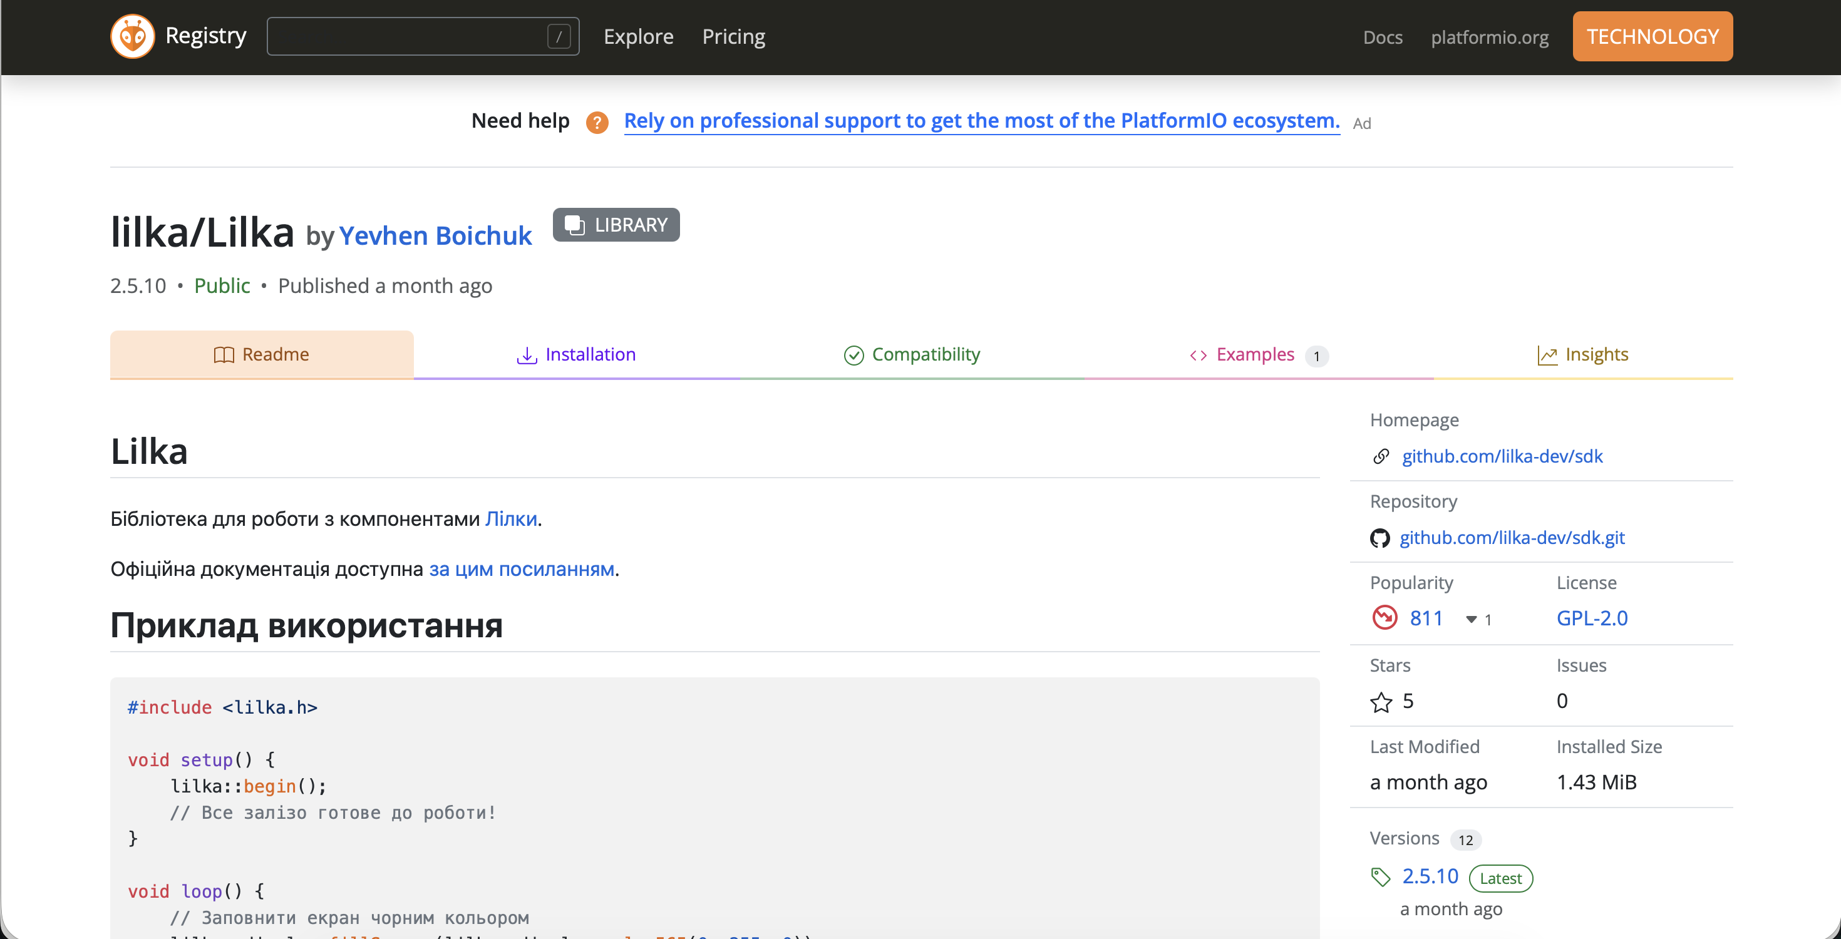Open Pricing in the top navigation
The width and height of the screenshot is (1841, 939).
(733, 36)
